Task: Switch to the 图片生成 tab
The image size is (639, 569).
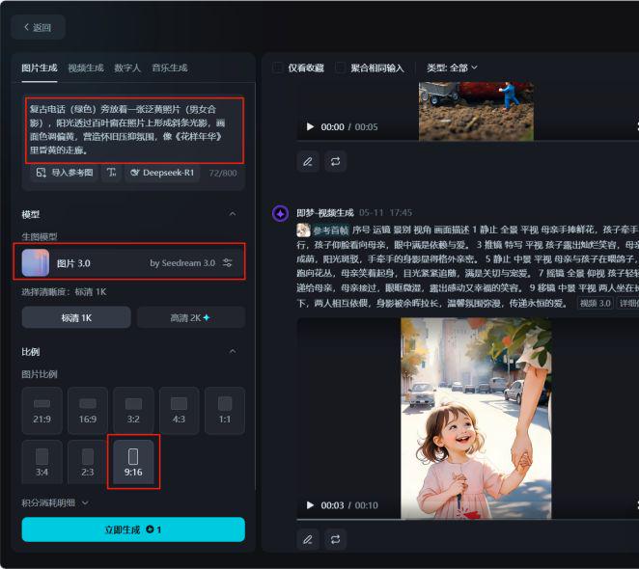Action: click(40, 68)
